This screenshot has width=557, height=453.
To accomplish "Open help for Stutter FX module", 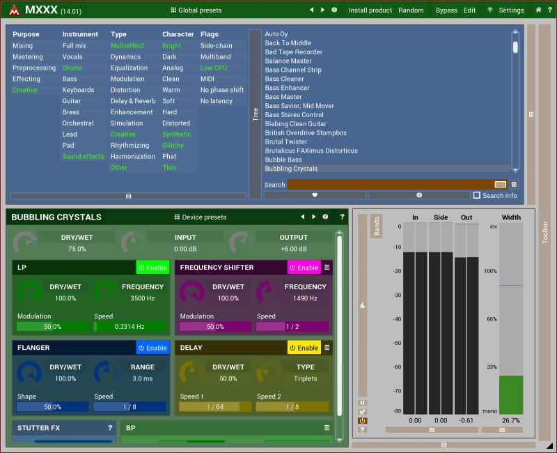I will point(109,428).
